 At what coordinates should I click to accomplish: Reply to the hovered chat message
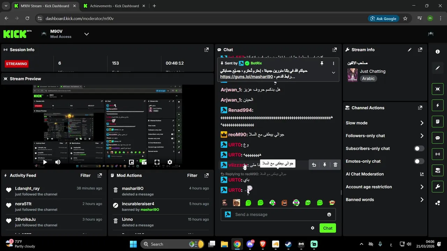(314, 165)
